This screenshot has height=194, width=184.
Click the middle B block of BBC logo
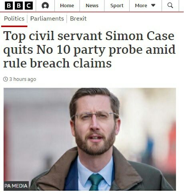click(19, 6)
